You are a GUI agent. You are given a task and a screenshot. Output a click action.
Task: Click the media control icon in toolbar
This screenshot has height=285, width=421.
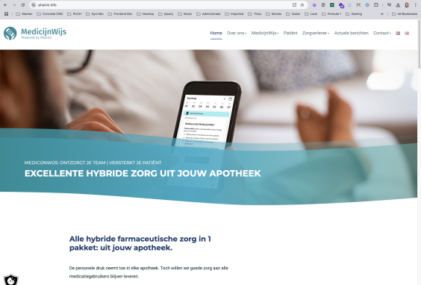point(389,4)
